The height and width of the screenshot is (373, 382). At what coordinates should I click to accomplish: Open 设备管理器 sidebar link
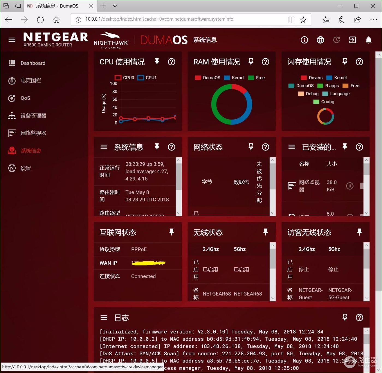33,116
